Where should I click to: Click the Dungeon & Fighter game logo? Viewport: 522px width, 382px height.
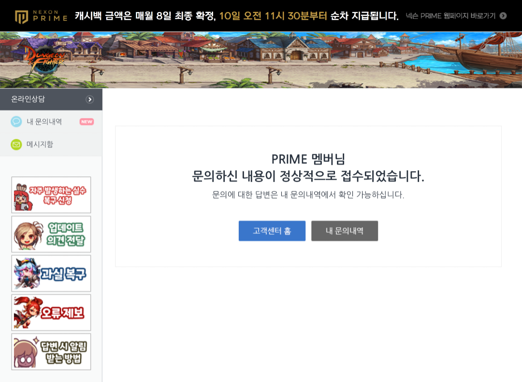coord(44,59)
